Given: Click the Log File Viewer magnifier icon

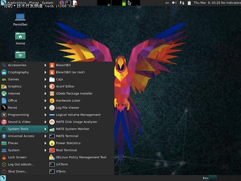Looking at the screenshot, I should tap(52, 108).
